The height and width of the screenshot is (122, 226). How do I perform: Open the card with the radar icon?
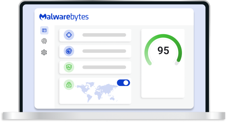tap(95, 51)
